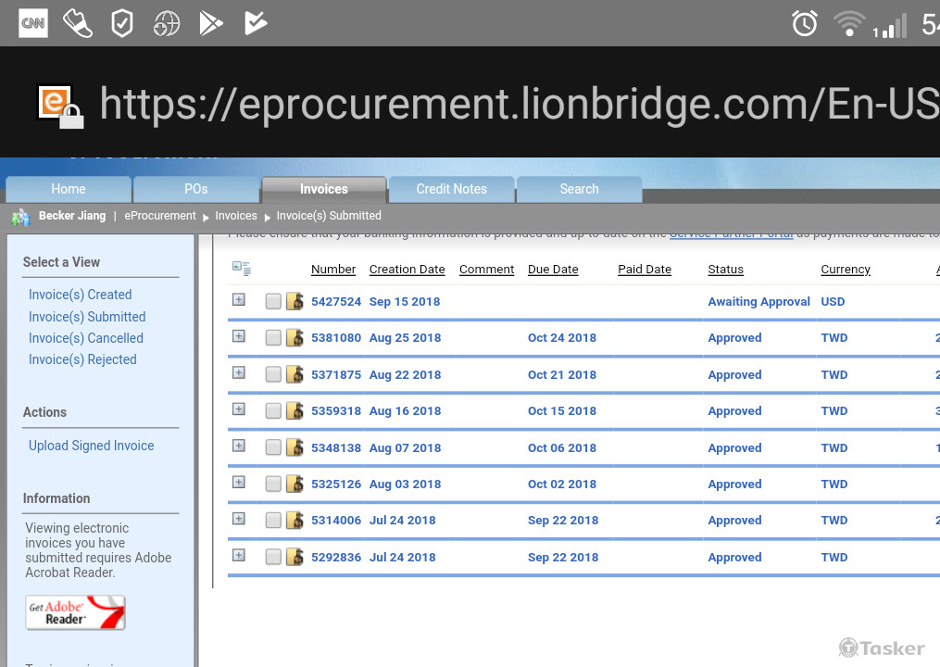The width and height of the screenshot is (940, 667).
Task: Click the Get Adobe Reader badge
Action: click(x=75, y=612)
